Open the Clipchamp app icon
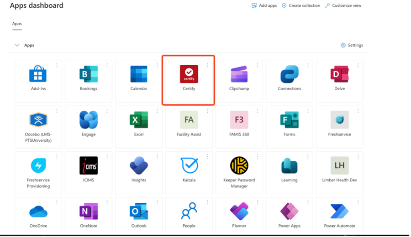Screen dimensions: 411x237 239,74
